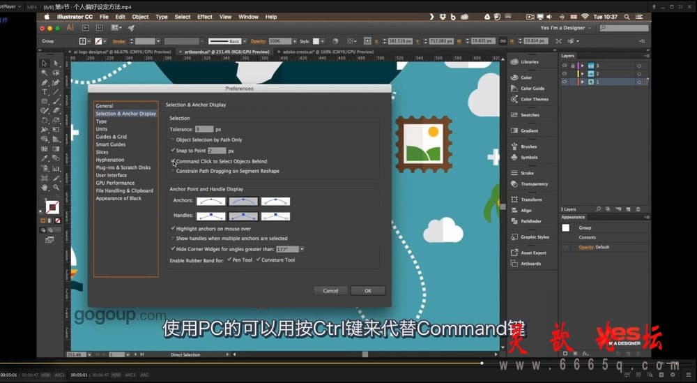This screenshot has height=383, width=697.
Task: Delete selected layer with trash icon
Action: [x=638, y=209]
